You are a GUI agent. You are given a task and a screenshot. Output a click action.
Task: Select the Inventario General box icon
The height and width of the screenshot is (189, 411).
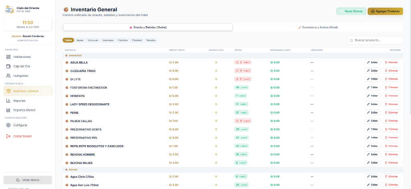click(8, 91)
